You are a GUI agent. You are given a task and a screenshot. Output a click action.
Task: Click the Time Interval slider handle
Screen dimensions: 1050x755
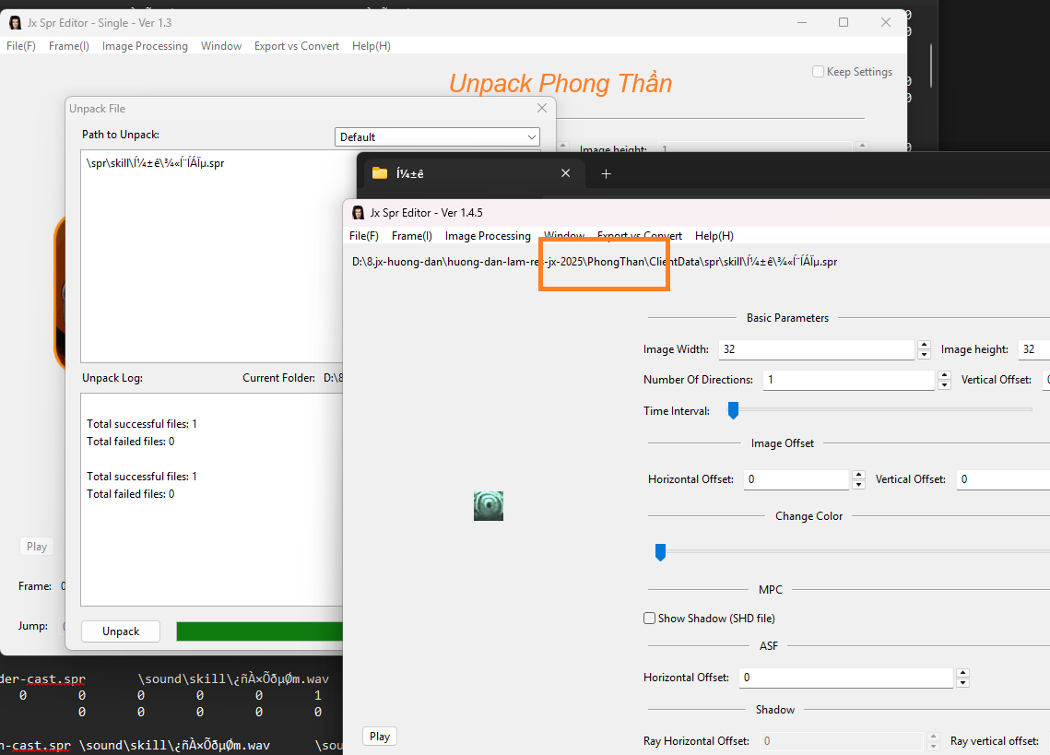pos(733,410)
